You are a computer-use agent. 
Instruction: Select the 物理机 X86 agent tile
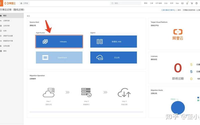(x=113, y=41)
